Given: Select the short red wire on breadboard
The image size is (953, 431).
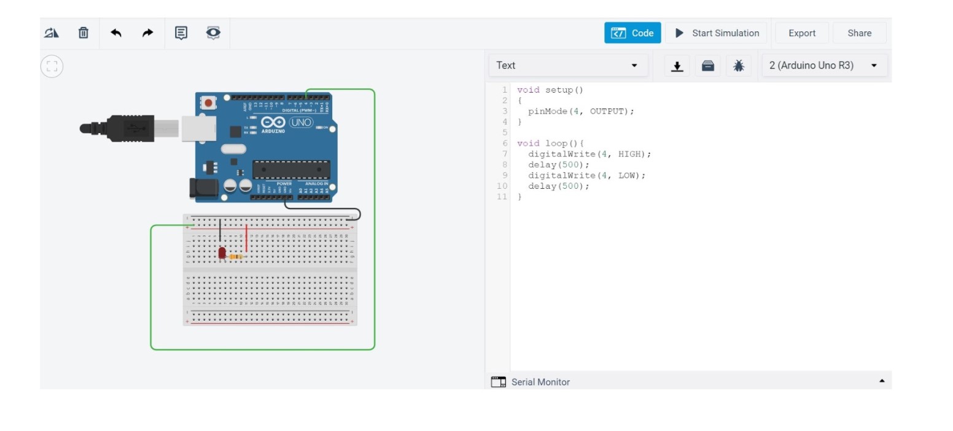Looking at the screenshot, I should [246, 238].
